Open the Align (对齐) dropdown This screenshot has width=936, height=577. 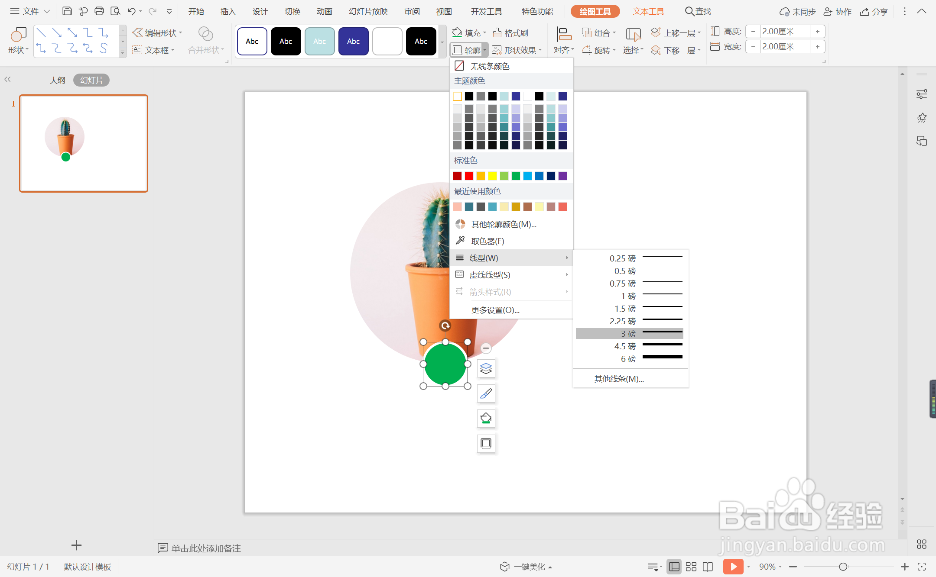pos(563,50)
